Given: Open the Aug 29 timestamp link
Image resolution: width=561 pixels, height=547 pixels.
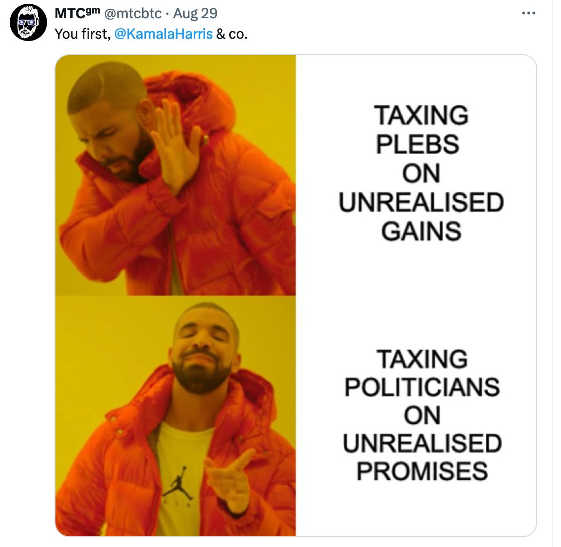Looking at the screenshot, I should tap(195, 13).
